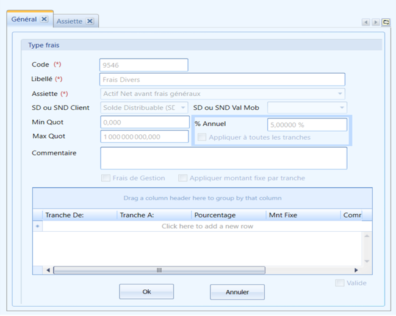This screenshot has width=396, height=316.
Task: Click the tab scroll right arrow icon
Action: tap(375, 23)
